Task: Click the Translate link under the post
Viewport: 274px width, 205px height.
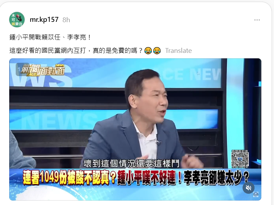Action: pyautogui.click(x=178, y=50)
